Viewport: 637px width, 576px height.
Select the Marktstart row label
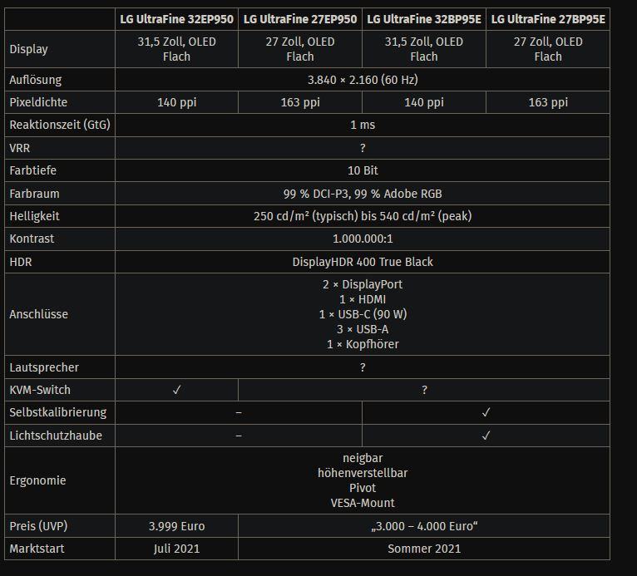tap(37, 549)
